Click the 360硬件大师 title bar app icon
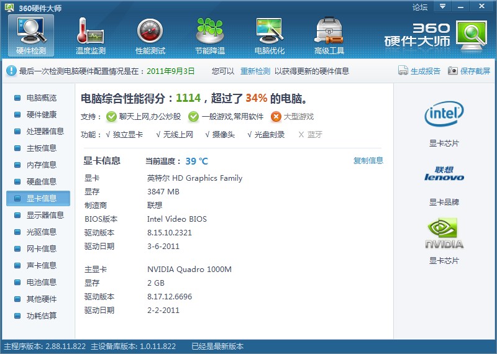Image resolution: width=497 pixels, height=354 pixels. click(9, 7)
